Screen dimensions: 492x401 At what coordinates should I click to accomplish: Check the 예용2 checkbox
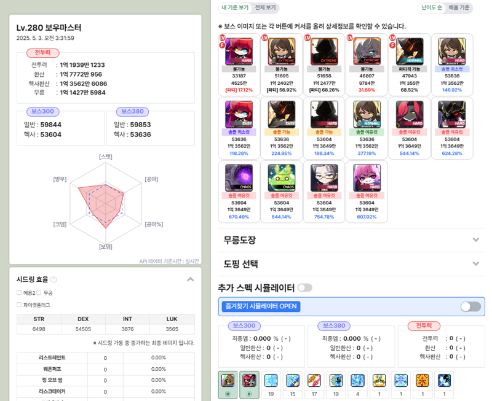point(19,292)
